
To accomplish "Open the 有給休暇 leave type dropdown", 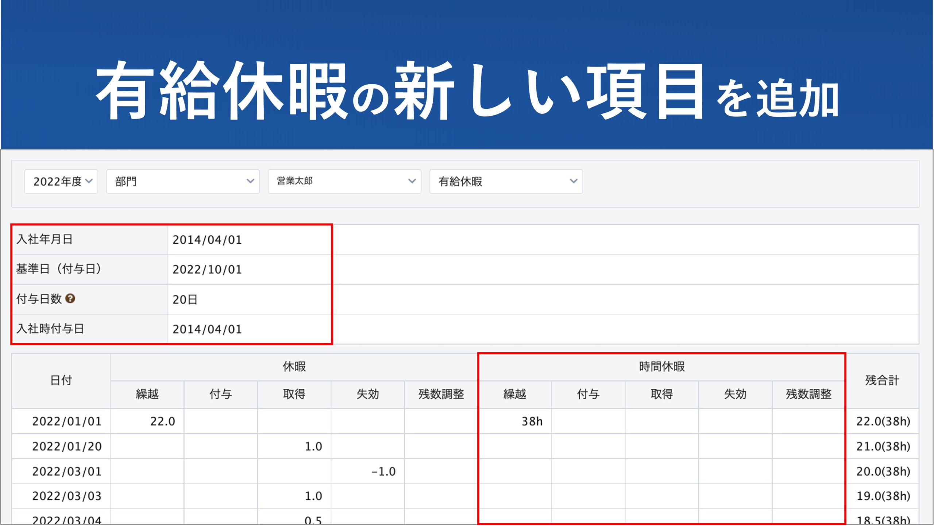I will coord(506,181).
